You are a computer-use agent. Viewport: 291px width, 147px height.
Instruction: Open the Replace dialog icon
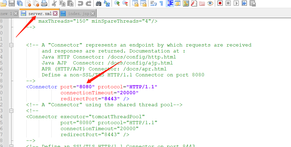tap(107, 3)
